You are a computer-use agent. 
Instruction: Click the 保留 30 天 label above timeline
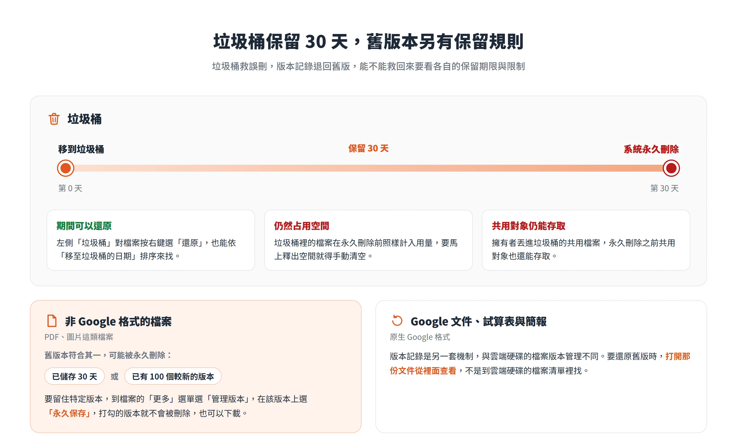368,148
